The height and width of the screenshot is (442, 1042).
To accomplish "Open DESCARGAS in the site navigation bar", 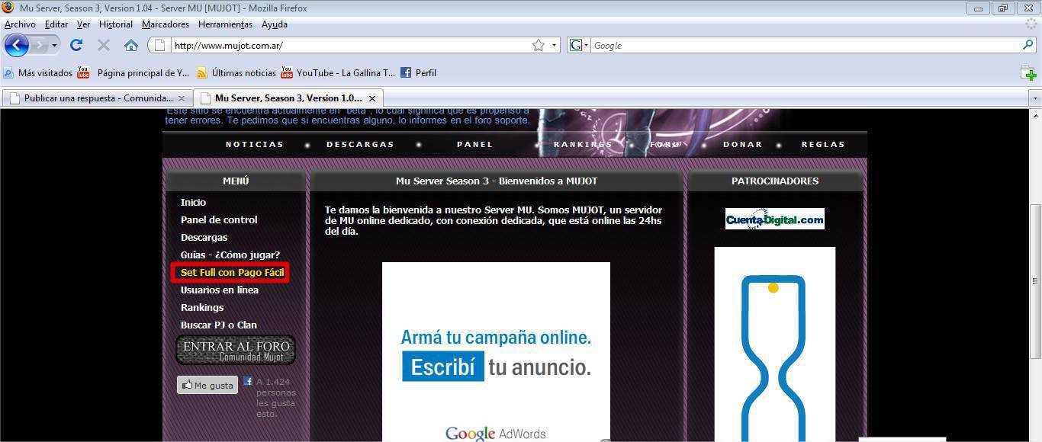I will 360,144.
